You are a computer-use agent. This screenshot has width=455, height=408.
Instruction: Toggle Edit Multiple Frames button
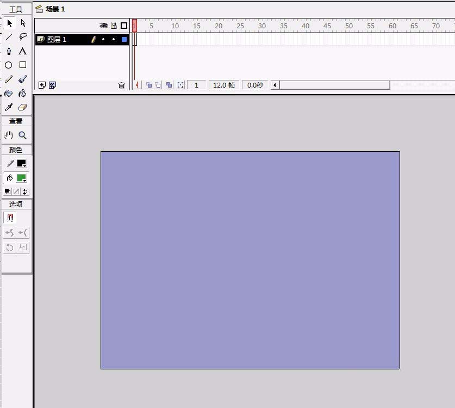[169, 85]
